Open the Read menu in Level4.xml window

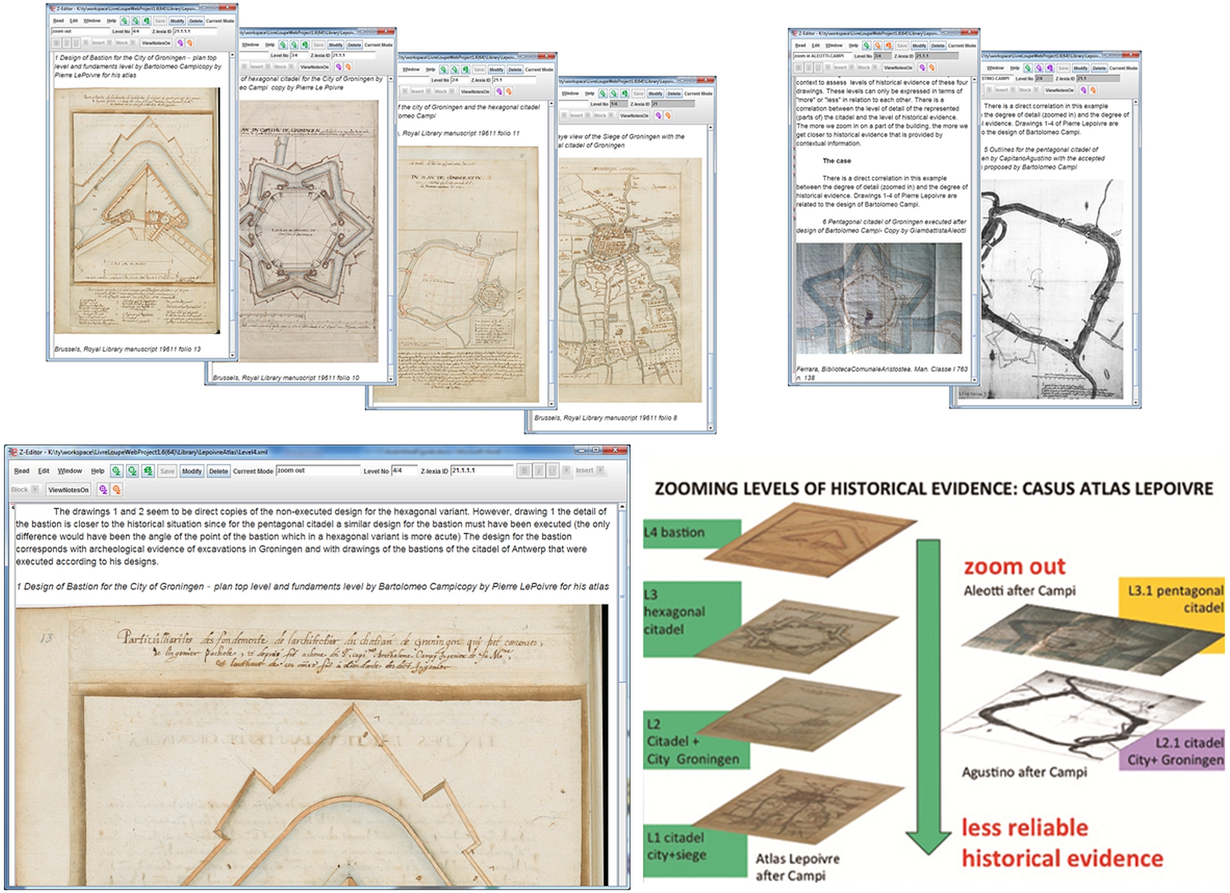[22, 471]
